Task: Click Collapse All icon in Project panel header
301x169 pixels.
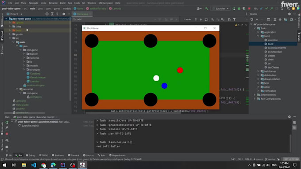Action: pos(57,14)
